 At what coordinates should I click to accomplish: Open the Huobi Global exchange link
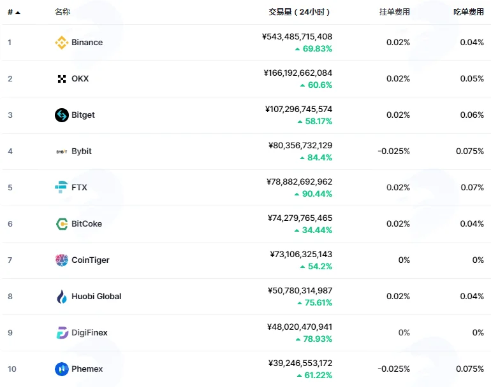click(x=96, y=297)
